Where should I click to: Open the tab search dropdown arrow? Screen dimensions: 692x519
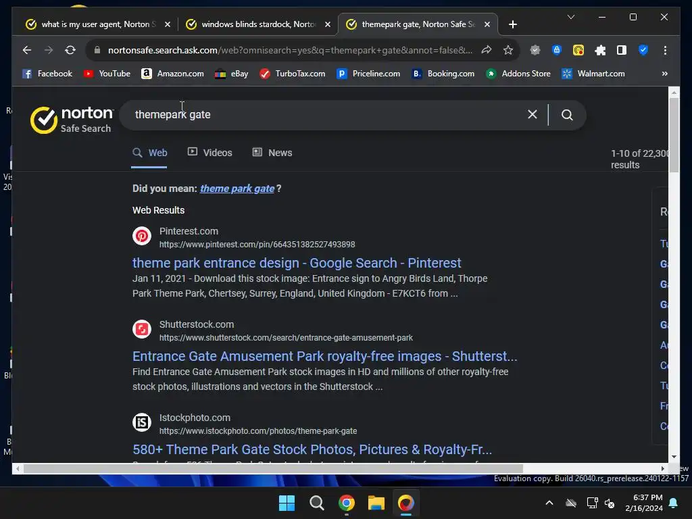[570, 17]
